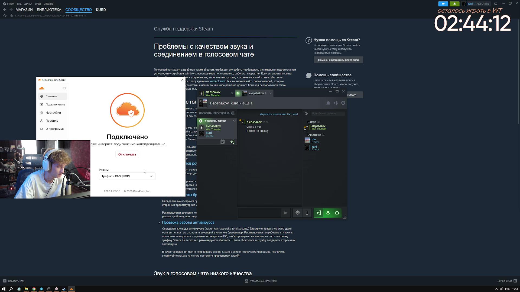Open the Вид menu

(x=19, y=4)
